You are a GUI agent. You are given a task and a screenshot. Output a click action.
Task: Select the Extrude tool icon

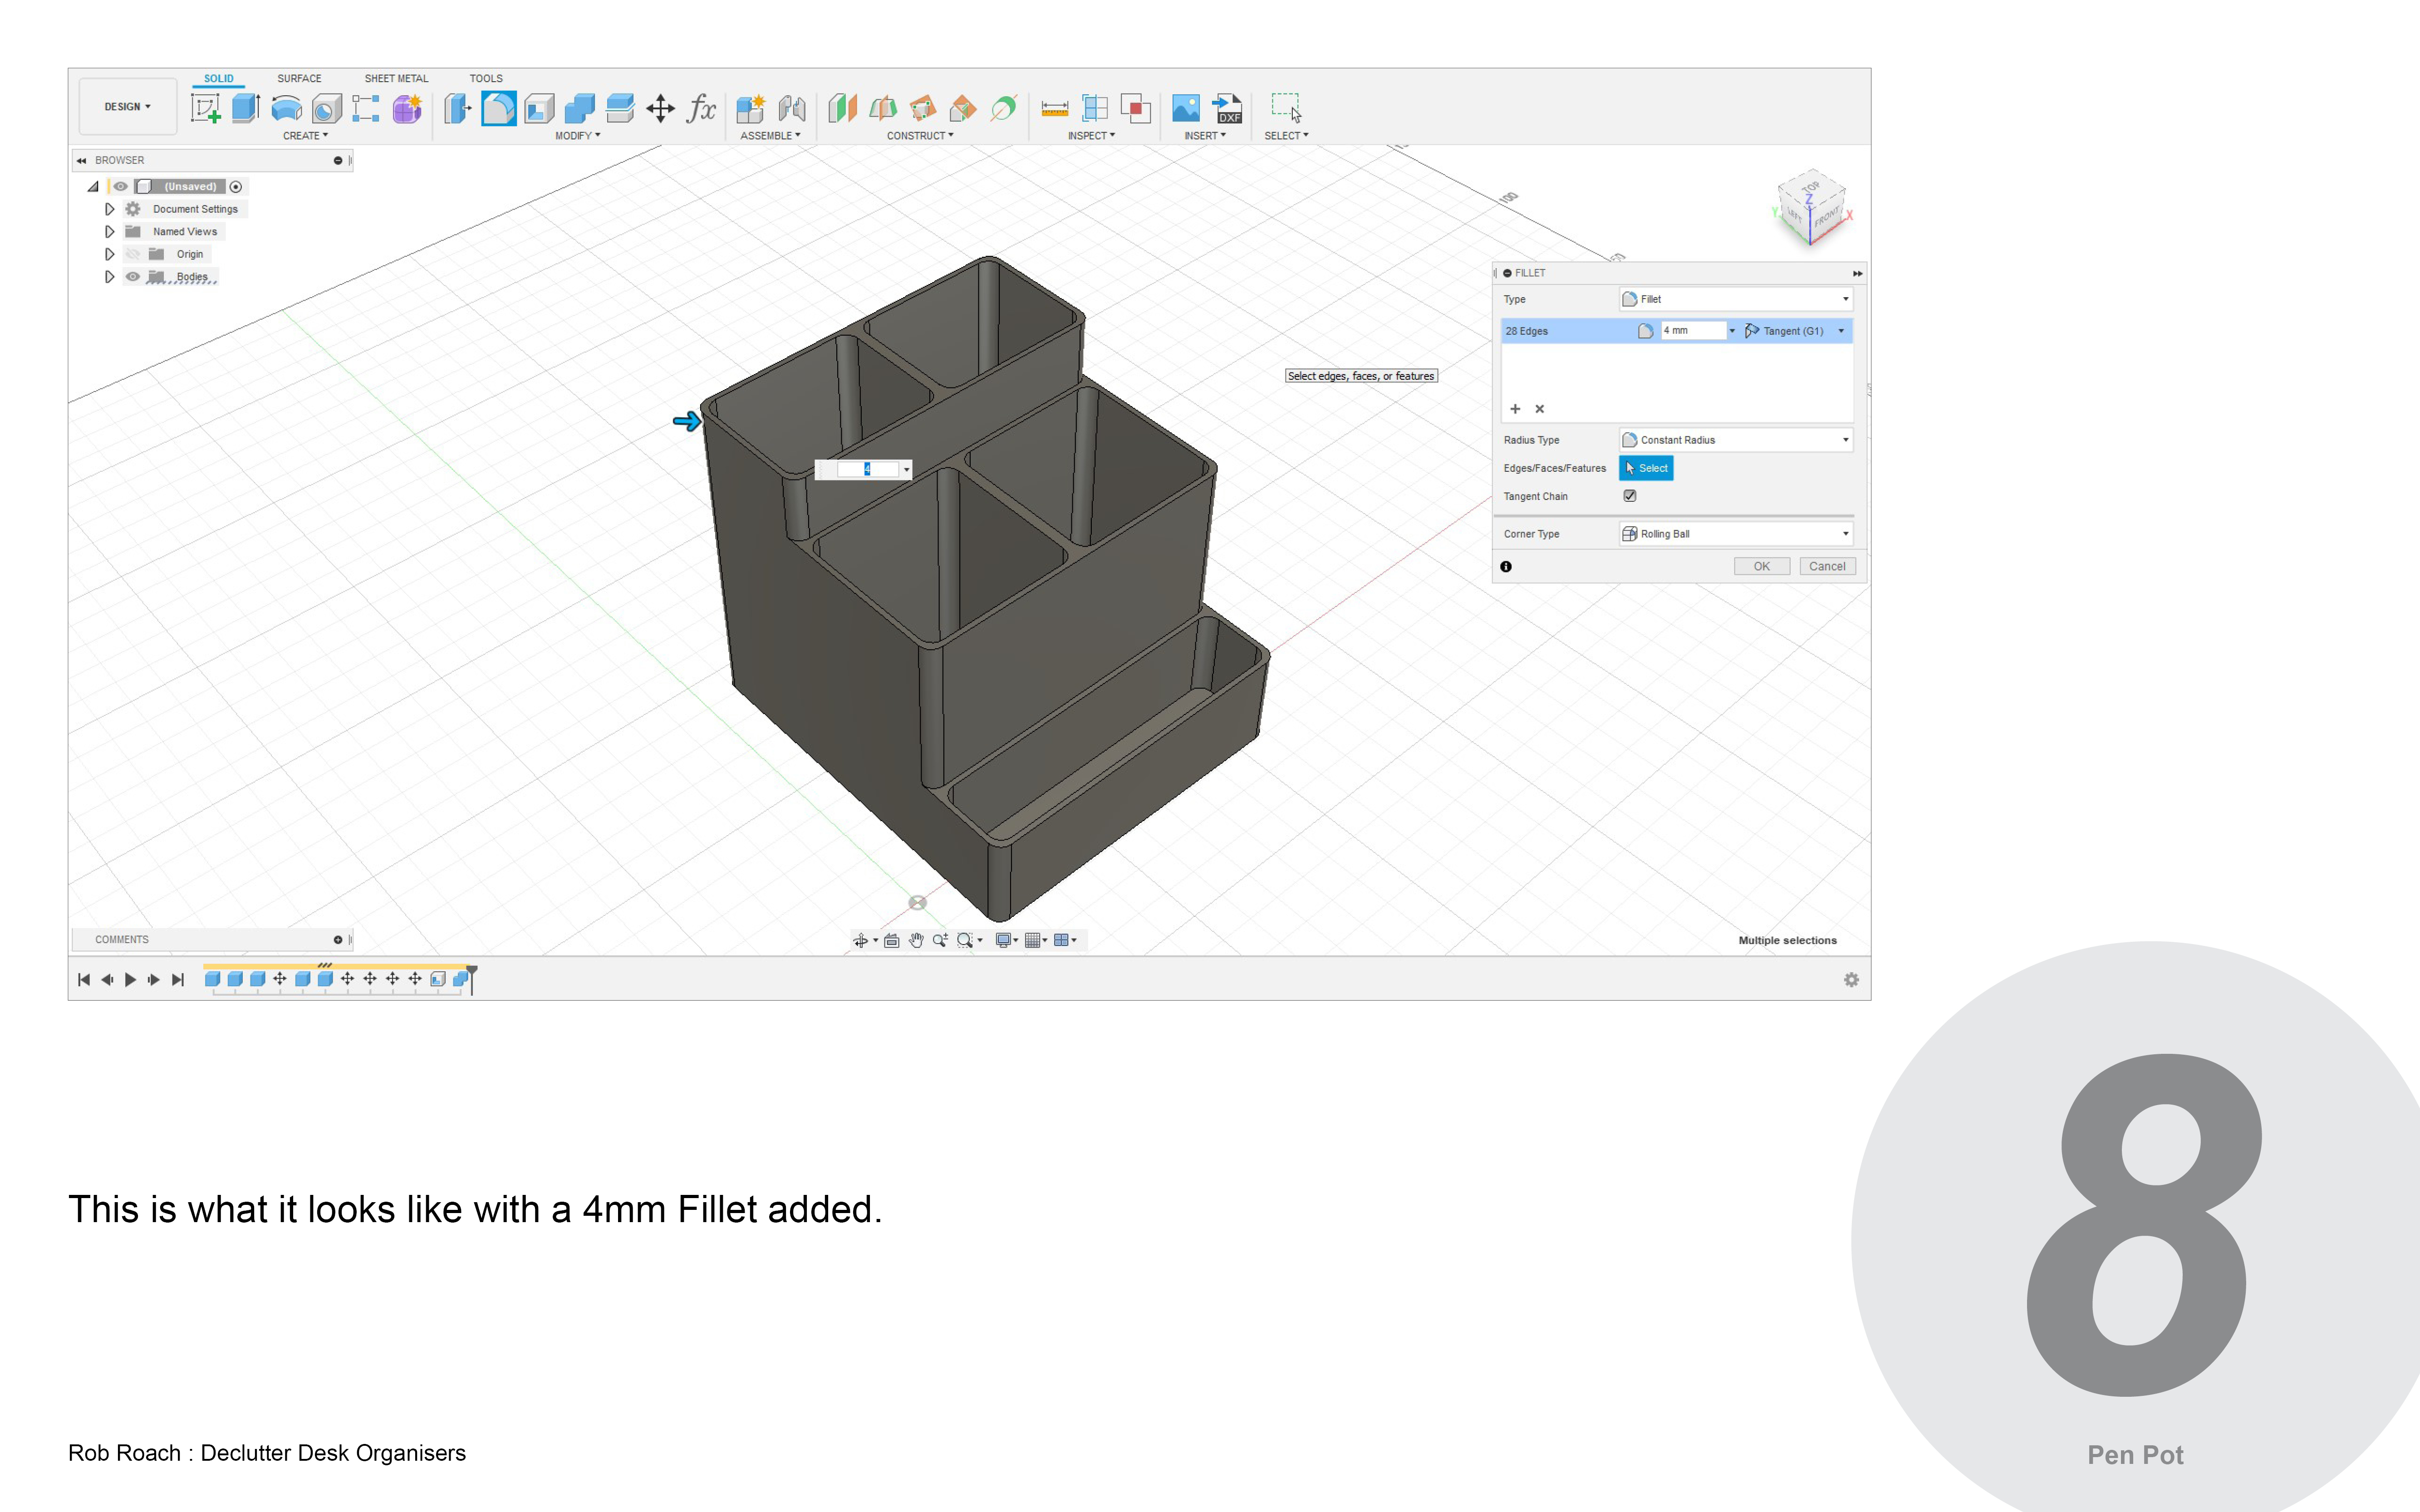[x=245, y=108]
